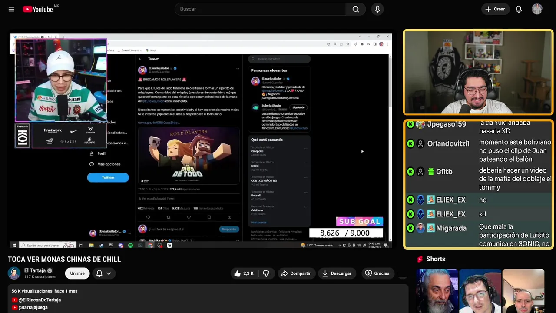Click the Siguiendo button for Eufonia Studio
556x313 pixels.
click(298, 107)
